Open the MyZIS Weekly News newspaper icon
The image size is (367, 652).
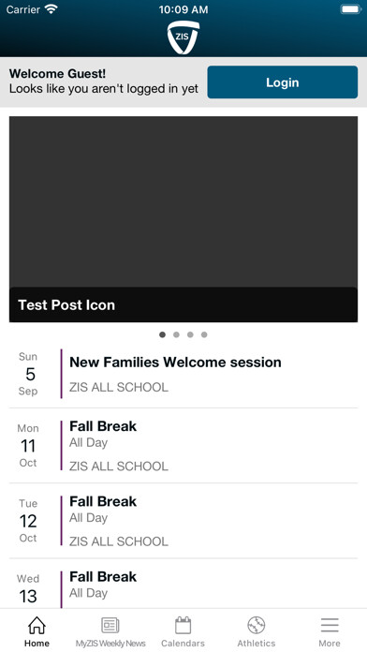coord(110,625)
